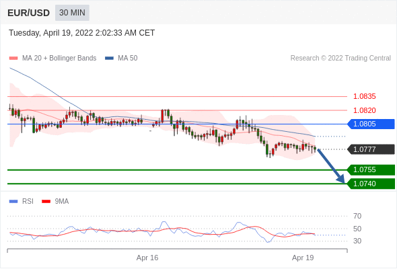The width and height of the screenshot is (397, 269).
Task: Click the Apr 16 date axis label
Action: [x=147, y=258]
